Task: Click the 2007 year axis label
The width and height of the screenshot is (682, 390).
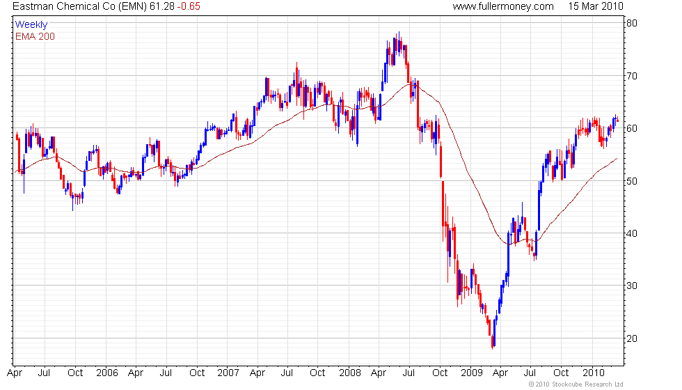Action: (x=228, y=373)
